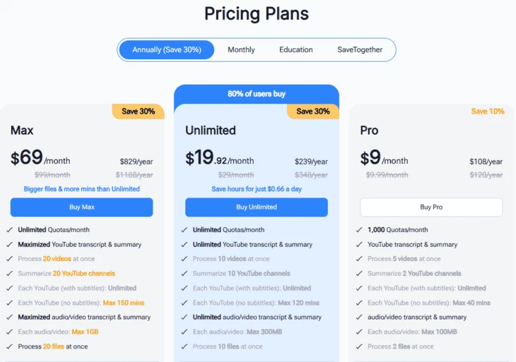Viewport: 516px width, 362px height.
Task: Switch to the Monthly pricing tab
Action: (241, 49)
